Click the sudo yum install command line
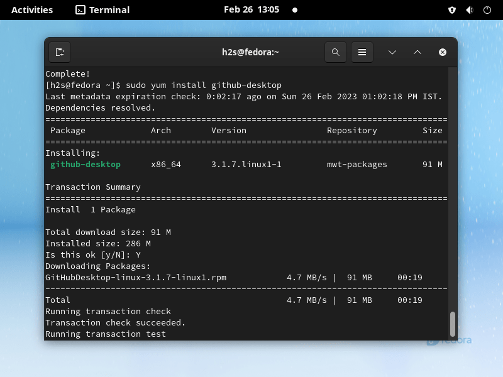This screenshot has width=503, height=377. [x=204, y=85]
